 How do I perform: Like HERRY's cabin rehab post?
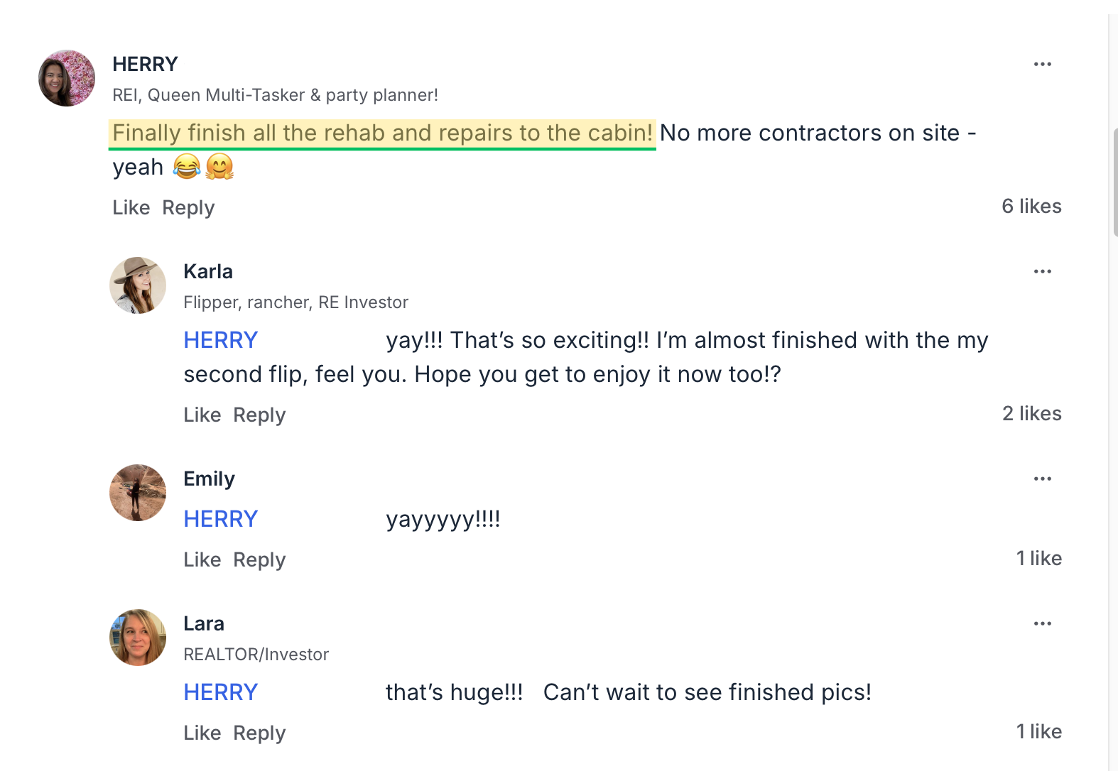point(131,207)
